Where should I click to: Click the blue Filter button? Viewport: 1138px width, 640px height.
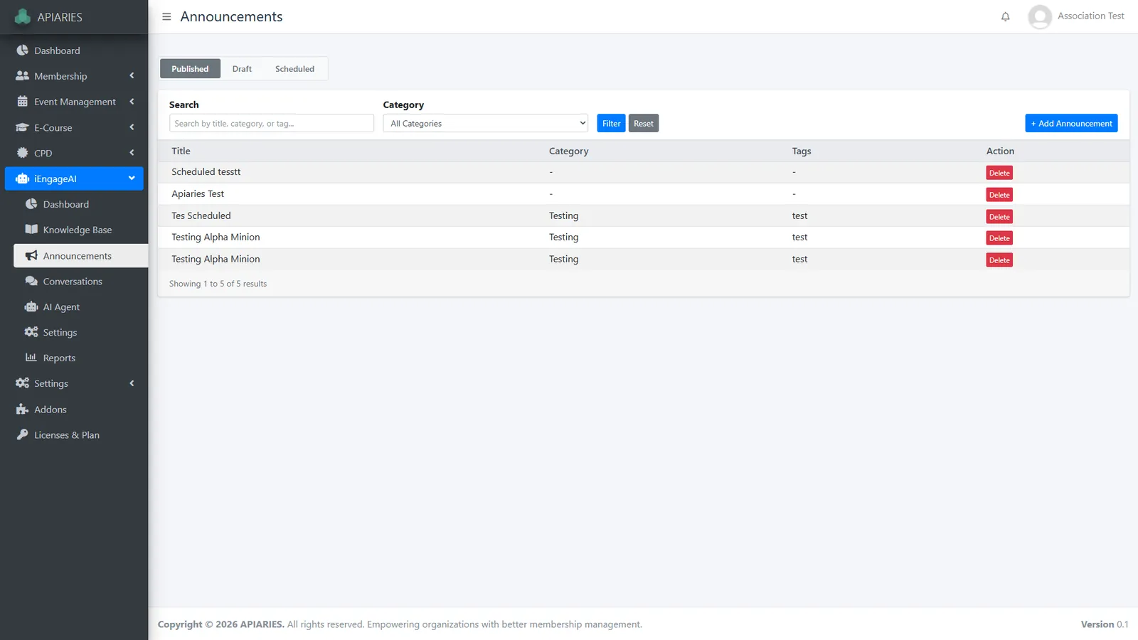pos(611,123)
